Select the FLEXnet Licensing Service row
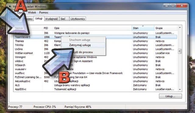The height and width of the screenshot is (113, 195). pos(95,77)
